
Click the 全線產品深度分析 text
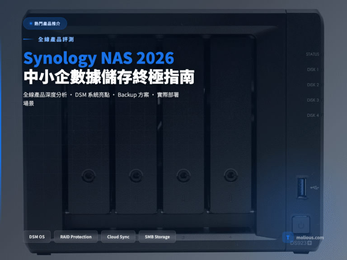pyautogui.click(x=45, y=95)
